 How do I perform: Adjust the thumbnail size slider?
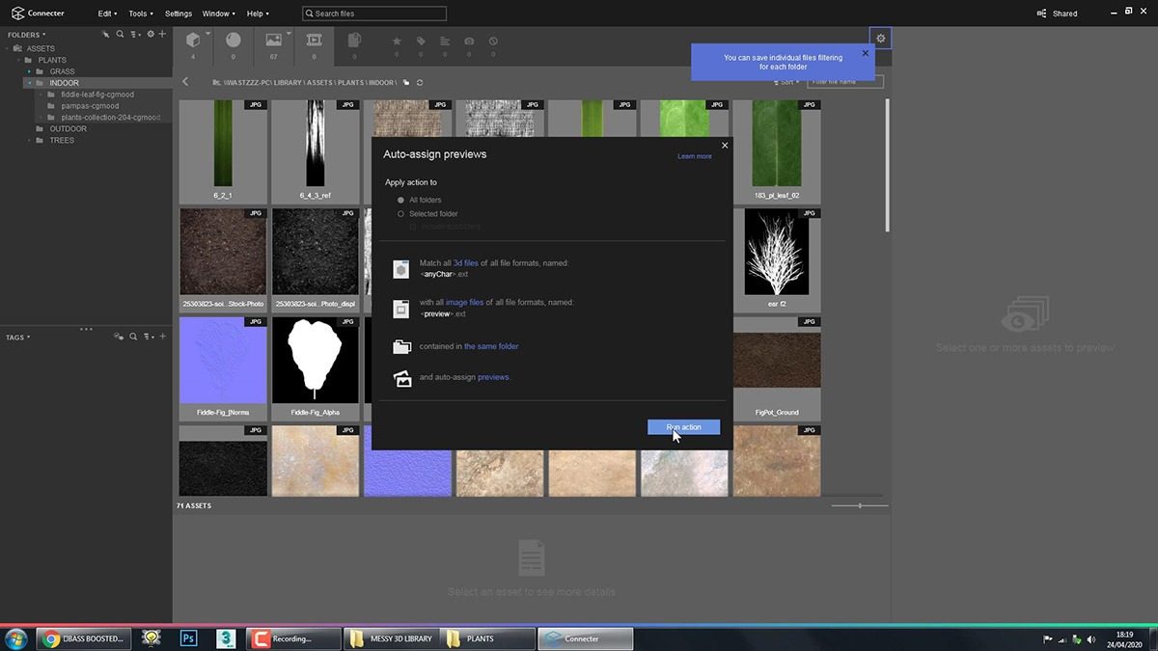tap(859, 505)
